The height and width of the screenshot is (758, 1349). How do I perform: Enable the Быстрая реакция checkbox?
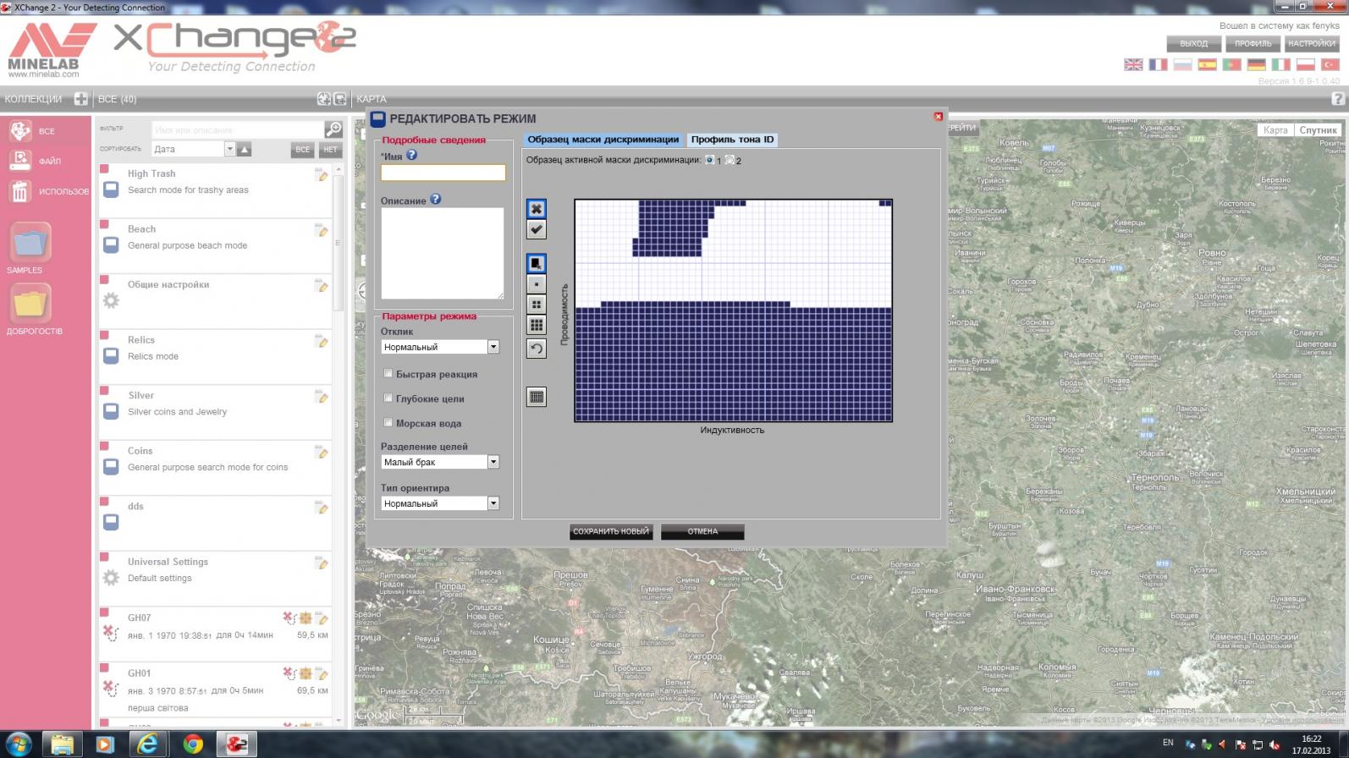[x=388, y=373]
